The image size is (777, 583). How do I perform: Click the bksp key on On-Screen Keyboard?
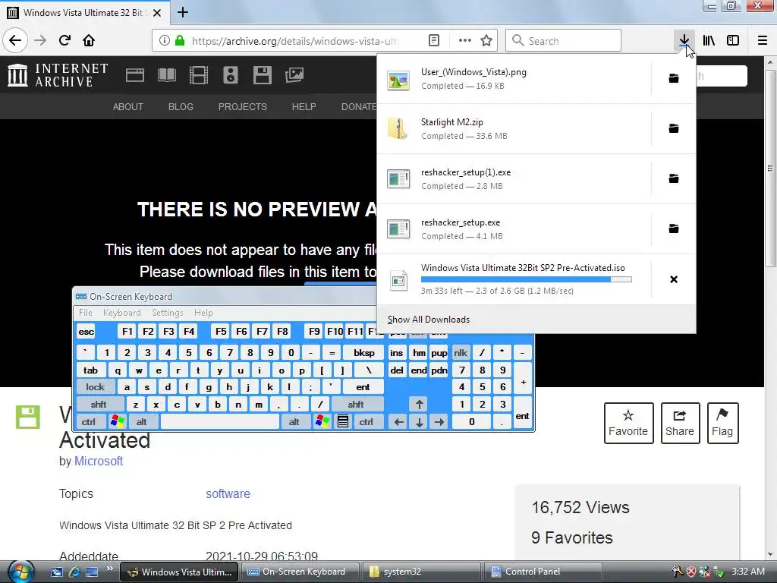tap(364, 353)
